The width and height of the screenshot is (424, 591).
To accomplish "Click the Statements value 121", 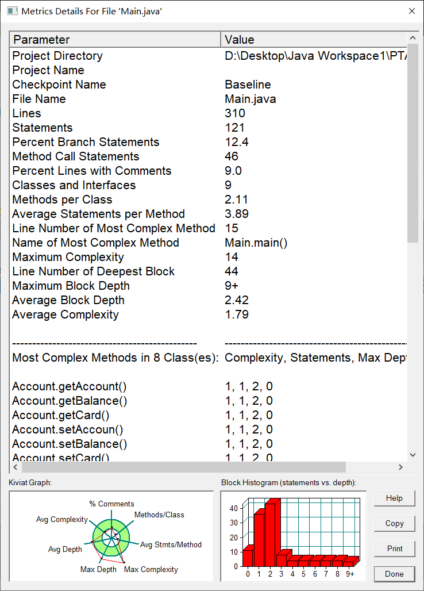I will (234, 128).
